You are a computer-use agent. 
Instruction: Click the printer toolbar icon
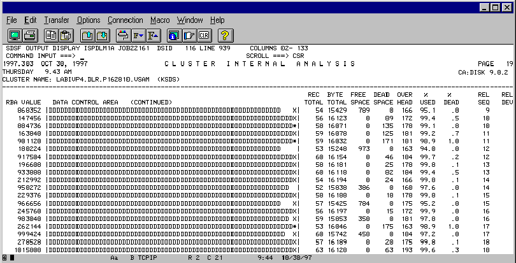pyautogui.click(x=31, y=35)
